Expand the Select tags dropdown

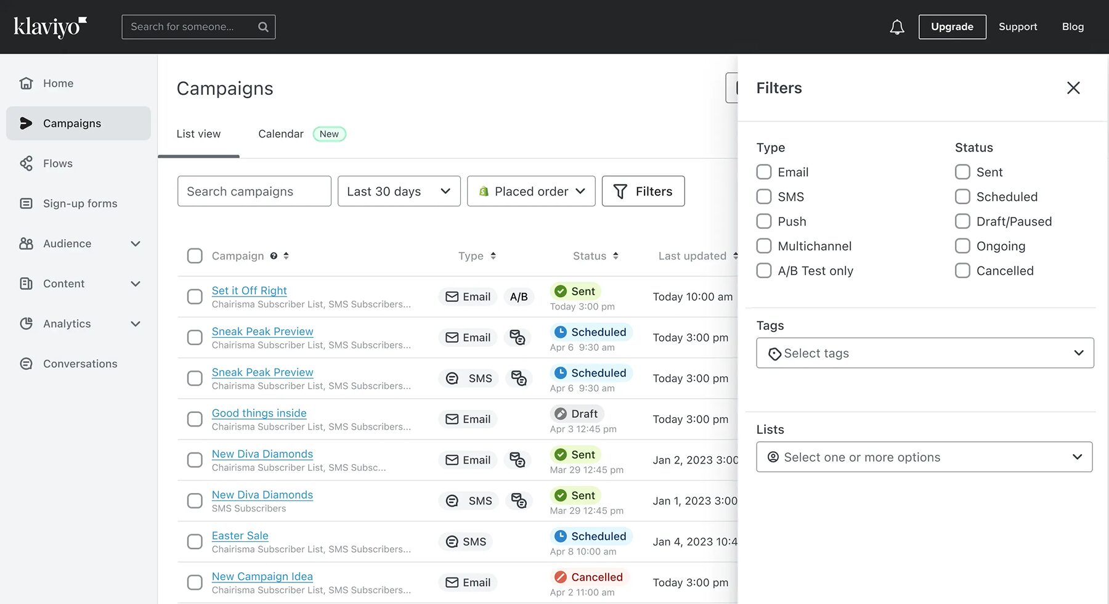[924, 353]
